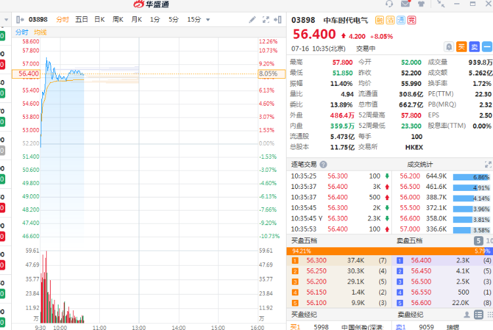Switch to 分时 chart tab
This screenshot has height=330, width=493.
point(62,20)
